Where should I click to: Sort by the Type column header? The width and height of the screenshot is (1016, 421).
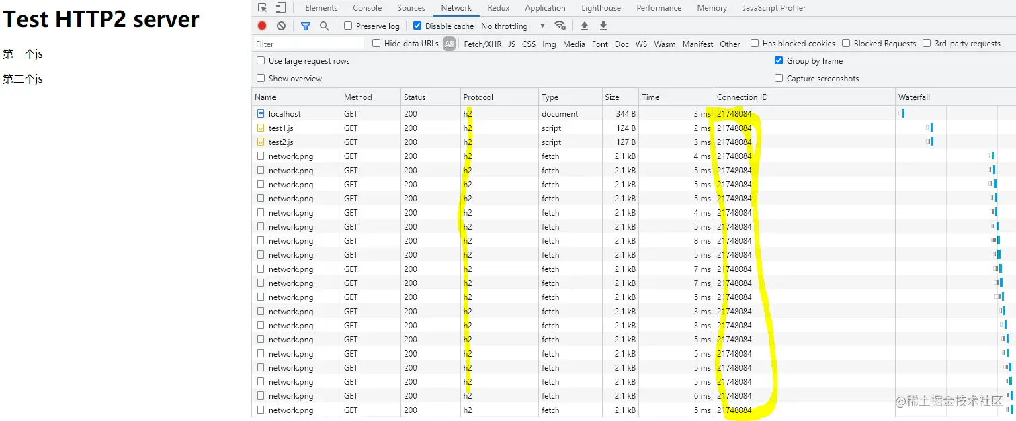pyautogui.click(x=570, y=97)
